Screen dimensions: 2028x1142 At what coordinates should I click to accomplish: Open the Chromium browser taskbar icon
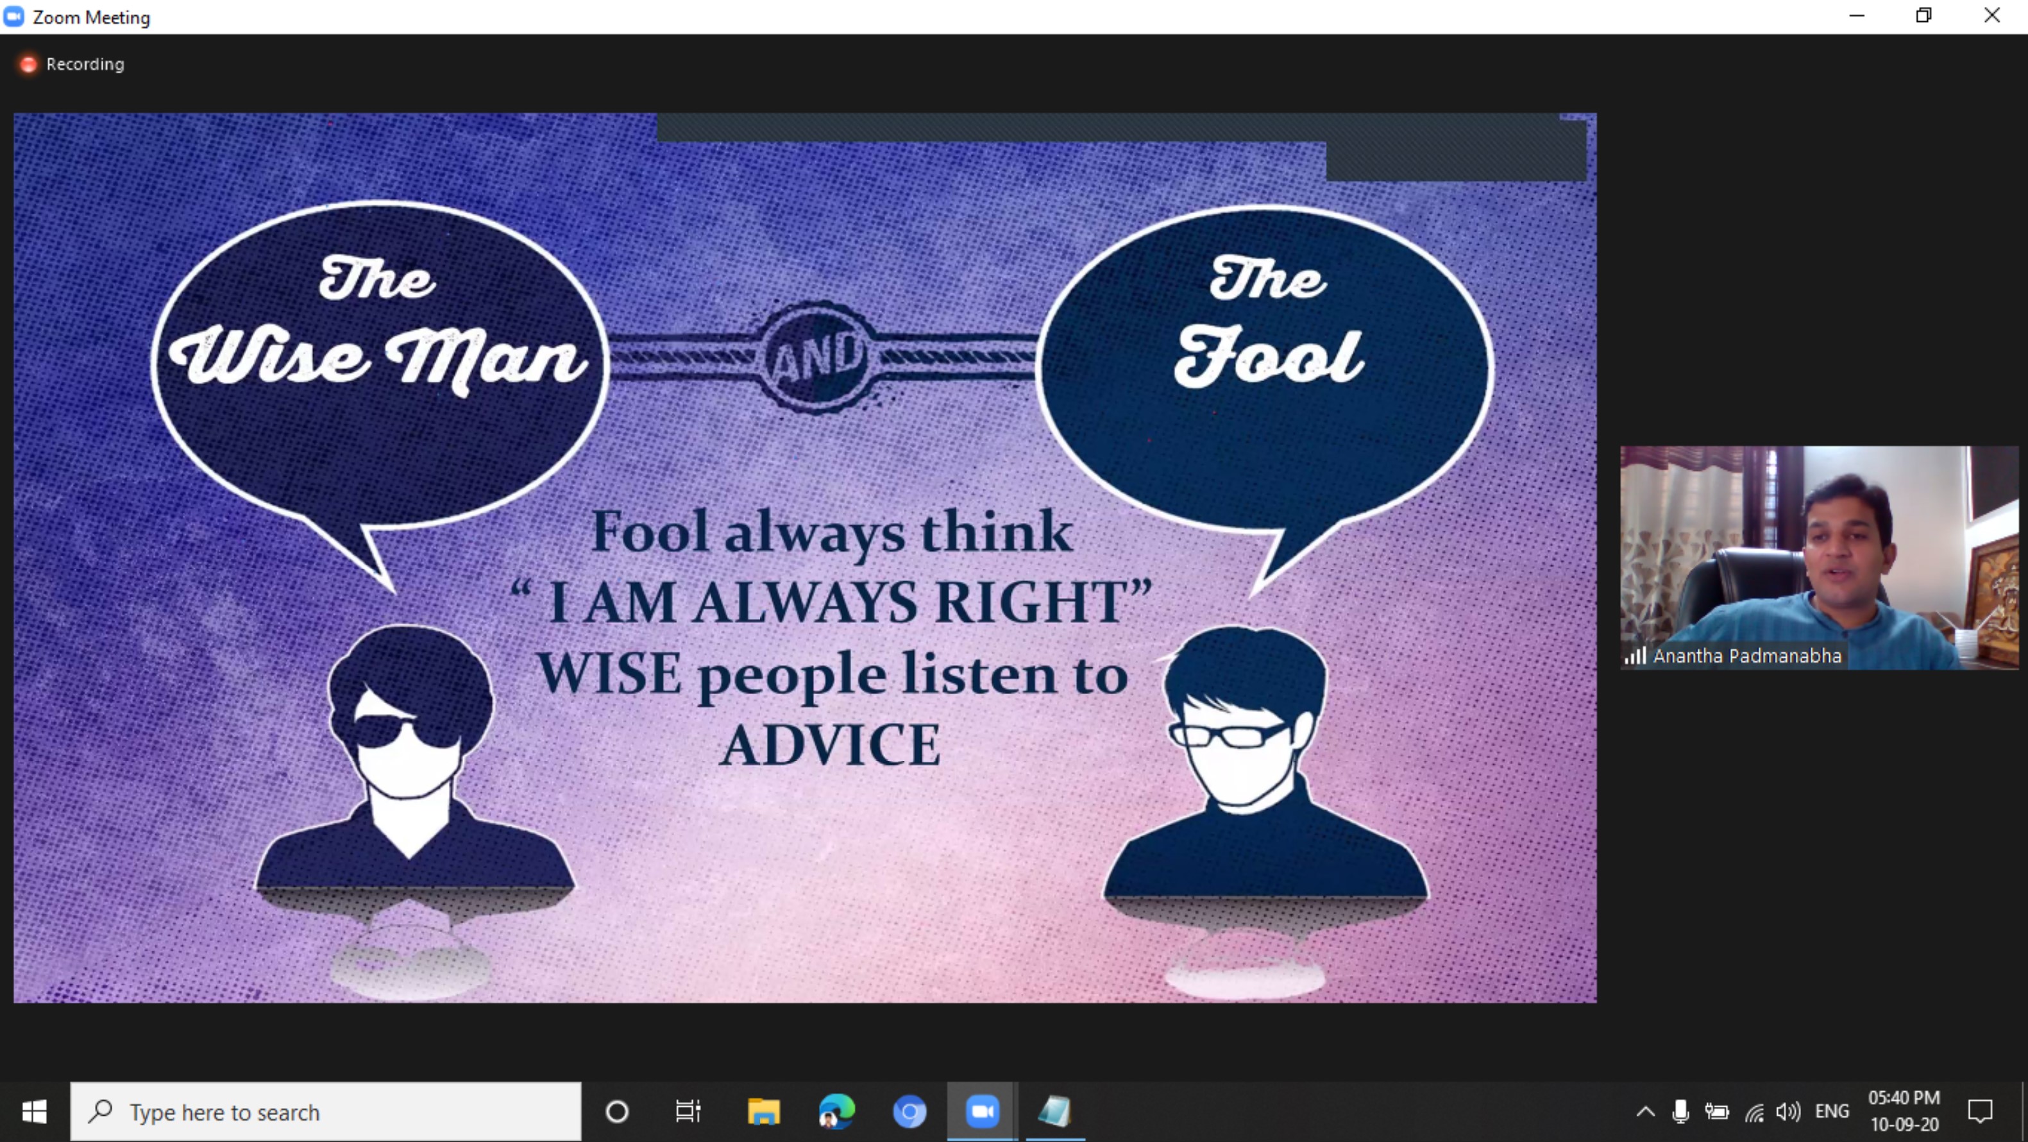909,1111
